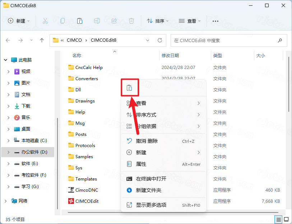Open the three-dots more options menu
This screenshot has width=292, height=224.
coord(215,21)
